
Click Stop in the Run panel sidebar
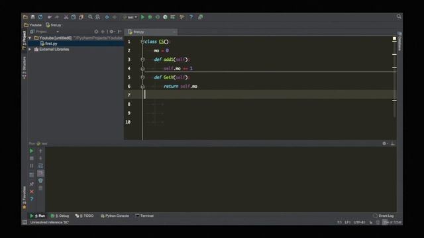[x=32, y=159]
